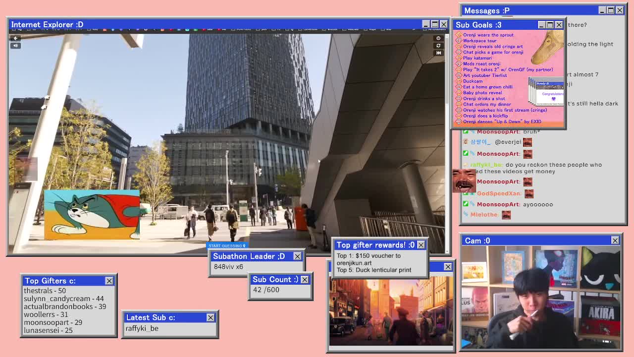The image size is (634, 357).
Task: Close the Top gifter rewards window
Action: coord(421,245)
